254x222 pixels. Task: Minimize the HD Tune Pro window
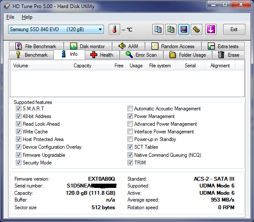point(213,4)
